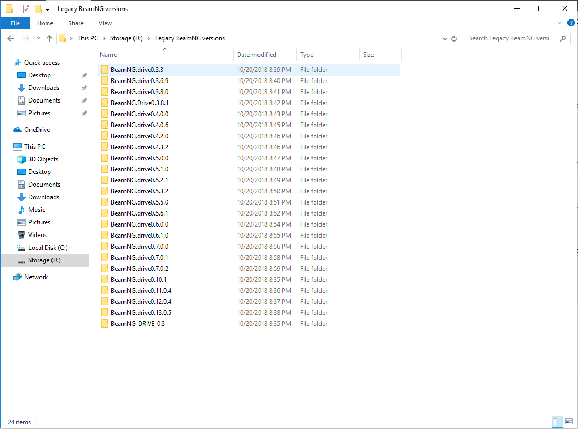Expand the ribbon with the chevron
This screenshot has height=429, width=578.
[560, 23]
